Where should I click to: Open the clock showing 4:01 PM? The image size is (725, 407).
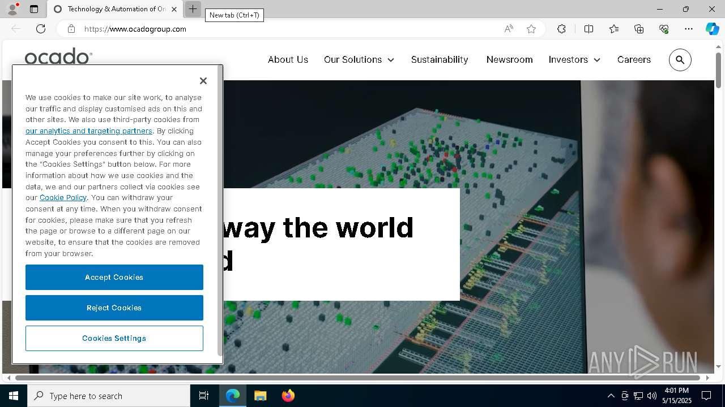coord(677,396)
